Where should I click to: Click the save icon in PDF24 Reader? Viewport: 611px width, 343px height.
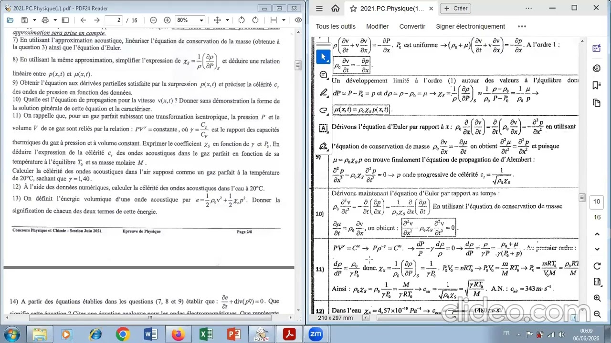24,20
